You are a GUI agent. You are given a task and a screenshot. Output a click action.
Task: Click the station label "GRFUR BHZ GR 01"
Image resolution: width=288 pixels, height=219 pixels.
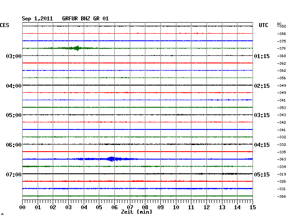pos(86,19)
